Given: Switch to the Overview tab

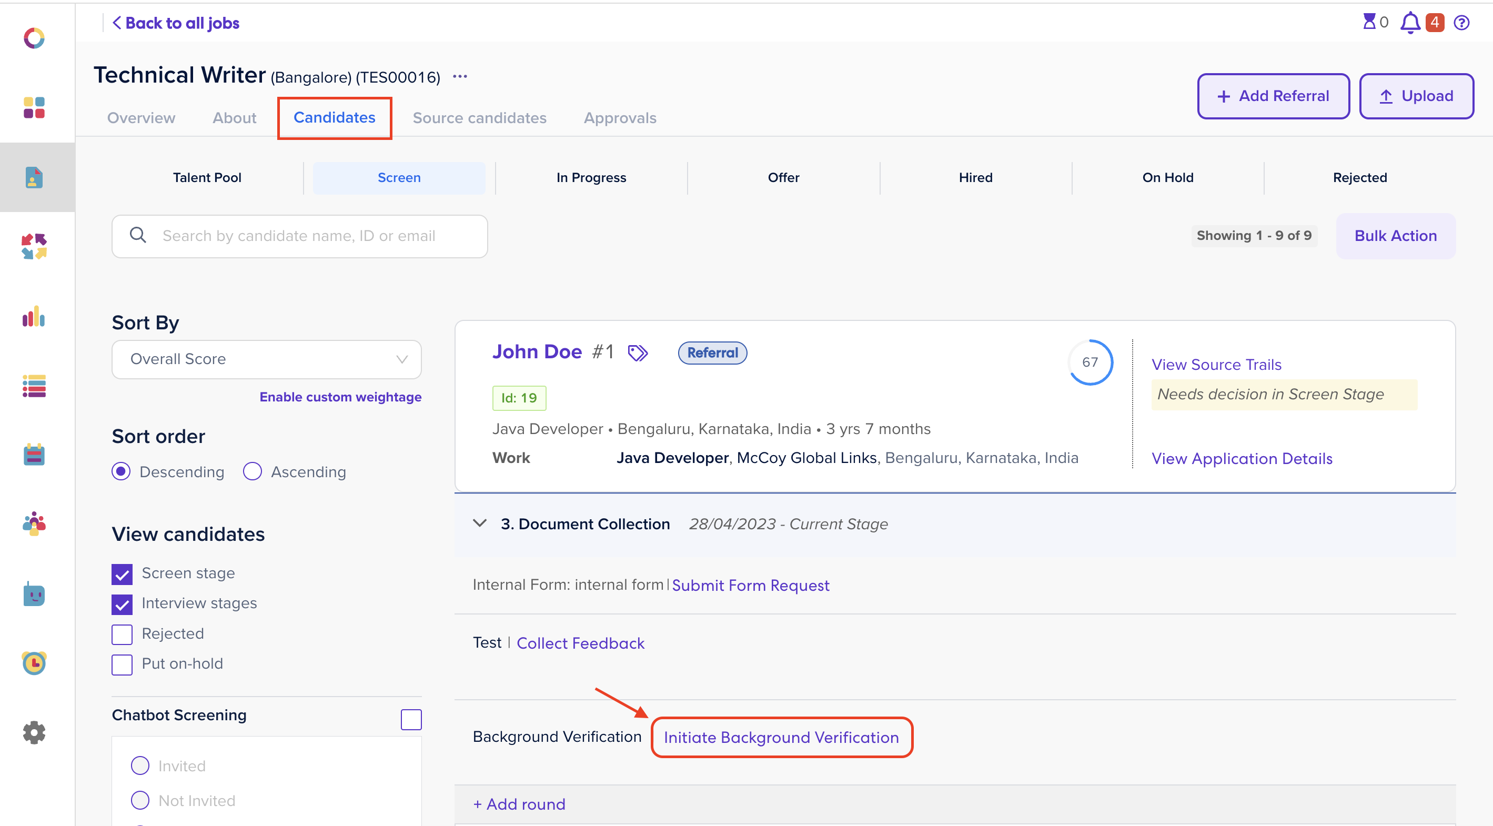Looking at the screenshot, I should click(x=141, y=118).
